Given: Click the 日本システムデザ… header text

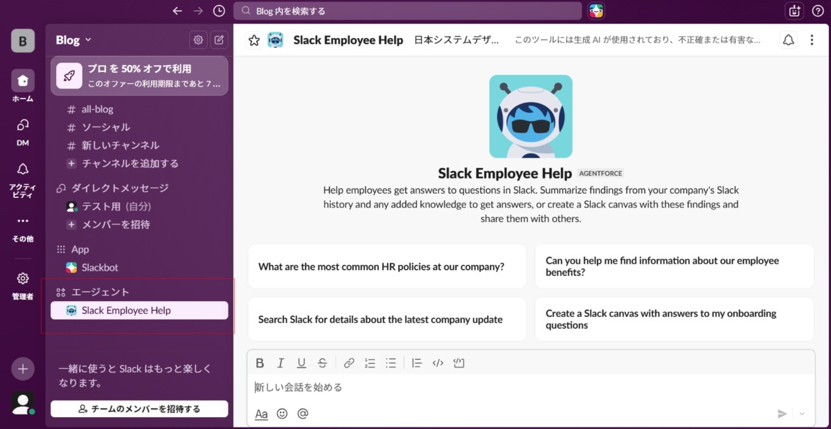Looking at the screenshot, I should click(456, 40).
